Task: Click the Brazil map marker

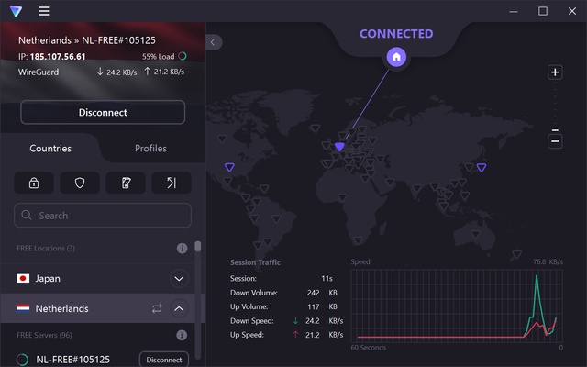Action: tap(277, 218)
